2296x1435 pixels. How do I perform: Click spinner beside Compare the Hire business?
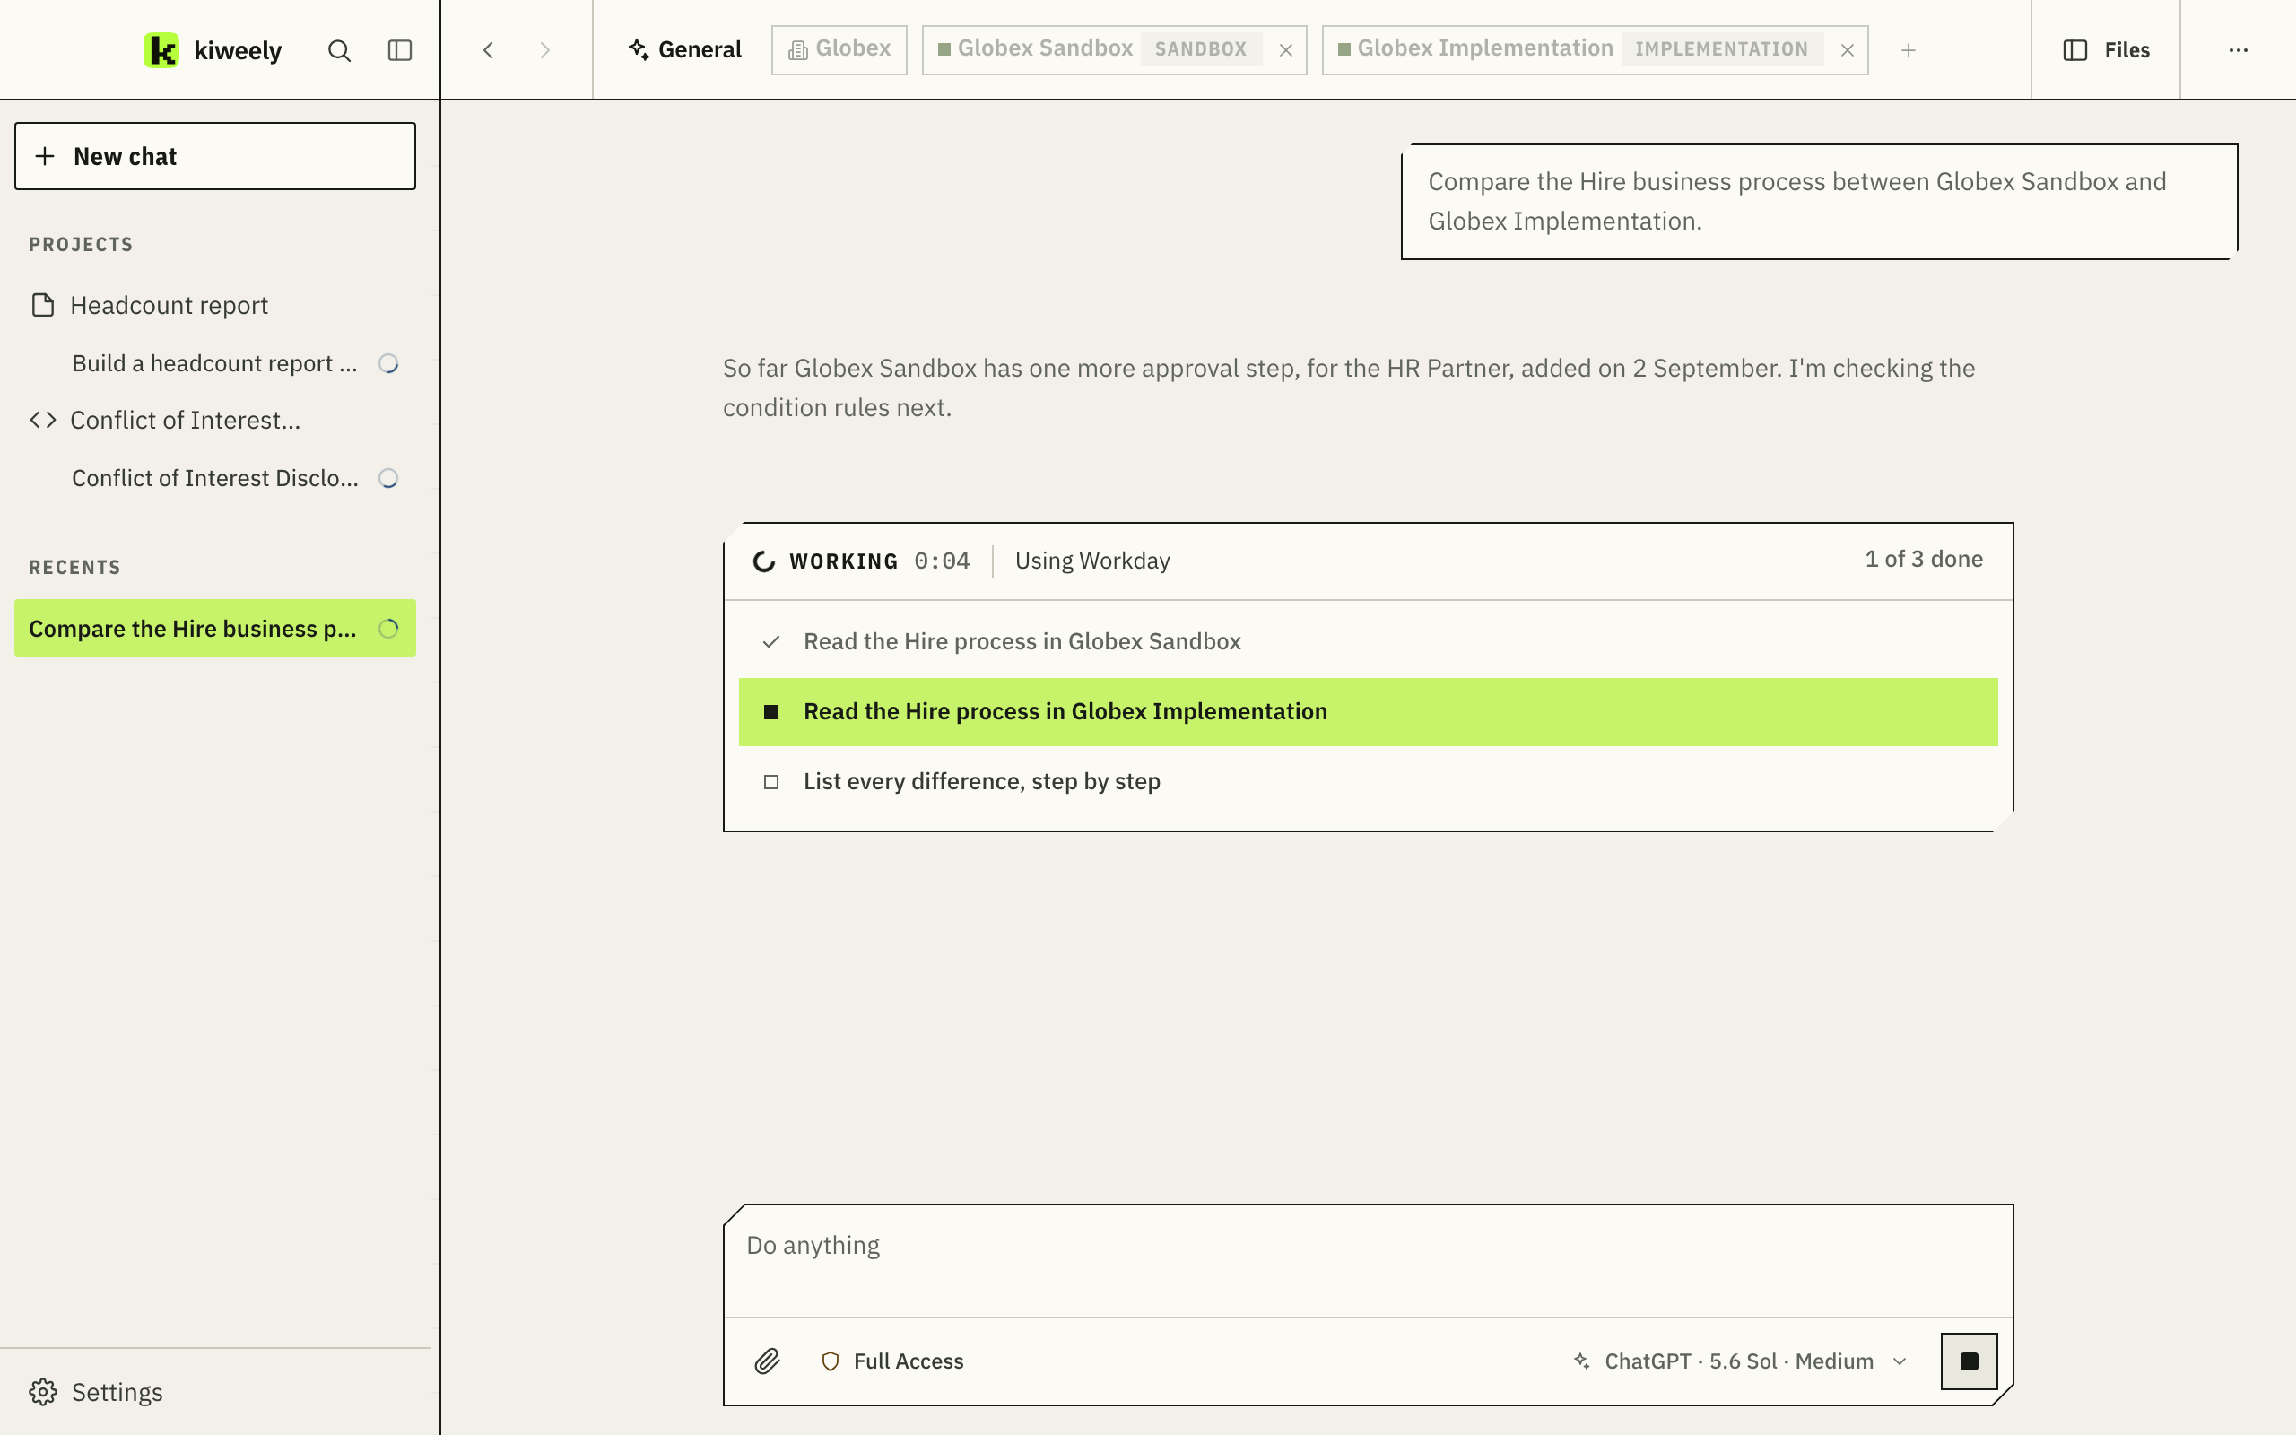click(388, 629)
